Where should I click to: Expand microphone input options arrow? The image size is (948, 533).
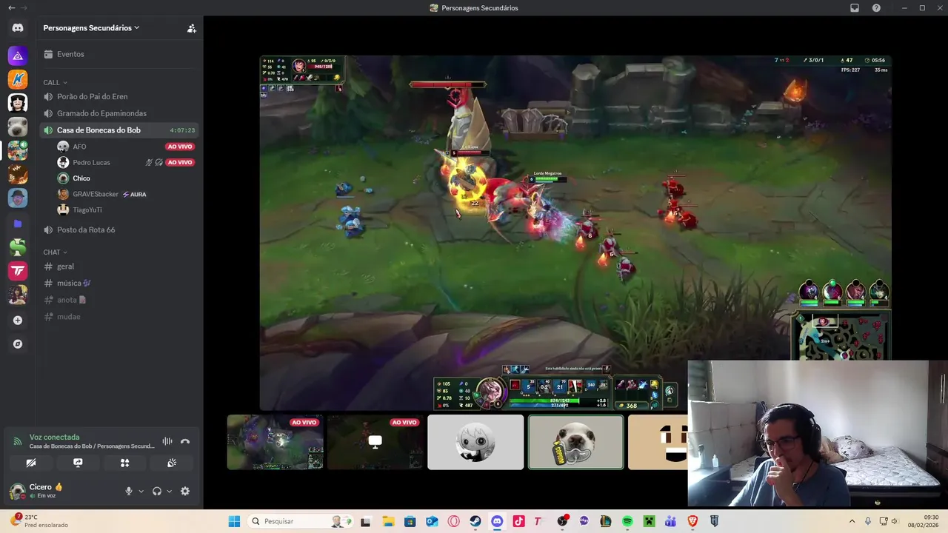pyautogui.click(x=141, y=491)
